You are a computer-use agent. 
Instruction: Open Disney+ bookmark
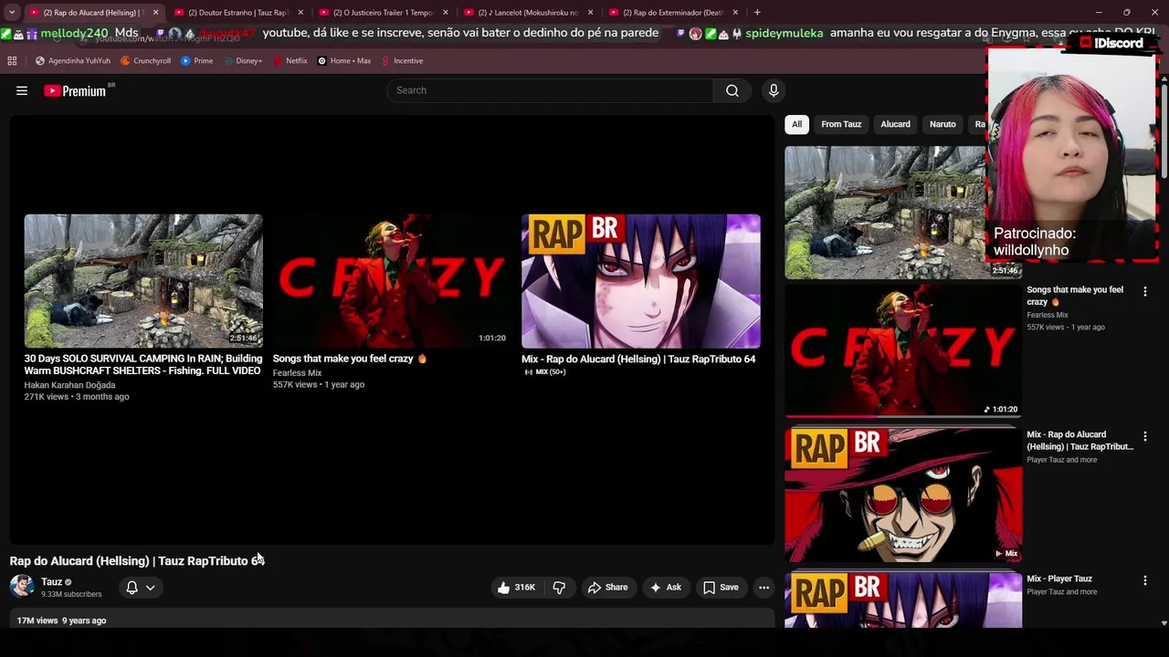(x=243, y=61)
